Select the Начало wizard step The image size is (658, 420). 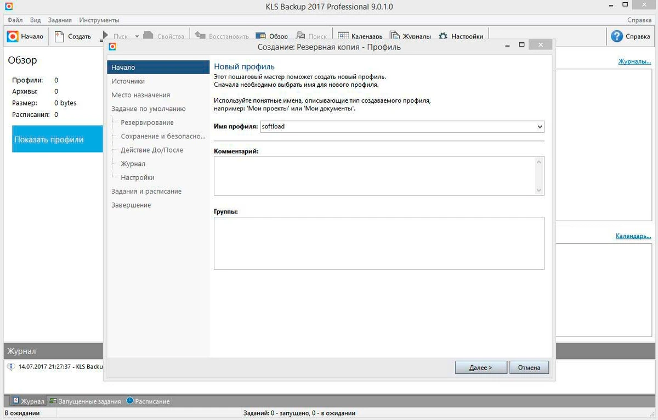(158, 67)
